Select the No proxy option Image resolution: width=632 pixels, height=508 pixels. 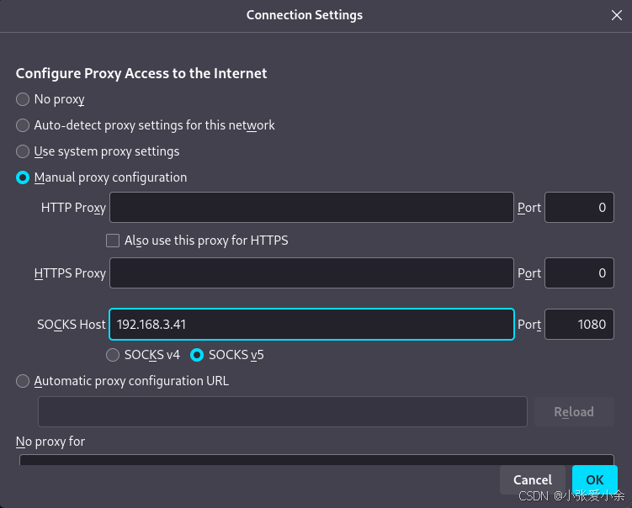tap(23, 99)
